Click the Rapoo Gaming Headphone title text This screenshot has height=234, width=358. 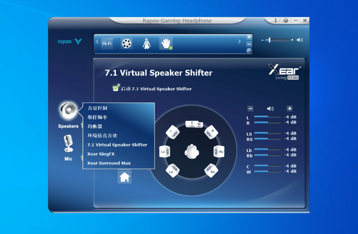pos(177,21)
